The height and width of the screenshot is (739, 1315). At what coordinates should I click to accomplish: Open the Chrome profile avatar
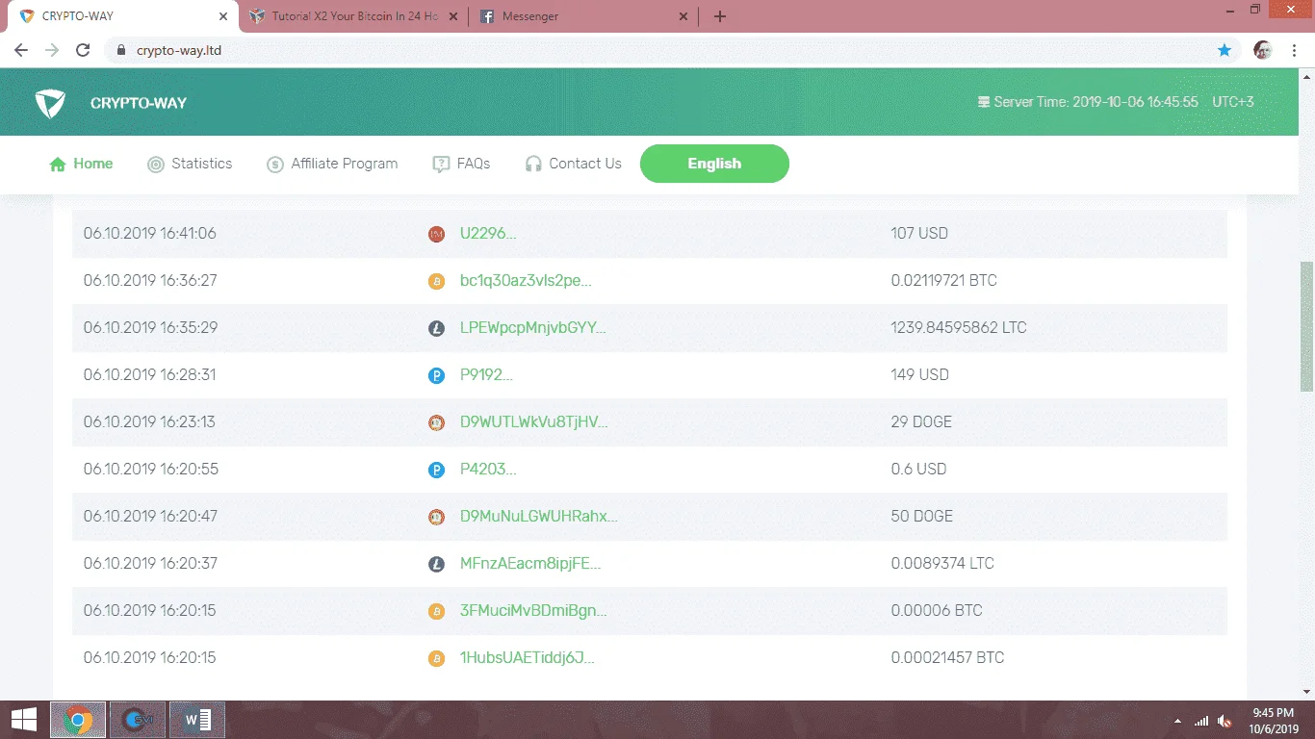click(x=1263, y=50)
